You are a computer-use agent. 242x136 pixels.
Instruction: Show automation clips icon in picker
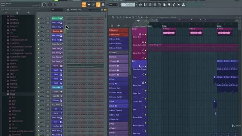[126, 26]
